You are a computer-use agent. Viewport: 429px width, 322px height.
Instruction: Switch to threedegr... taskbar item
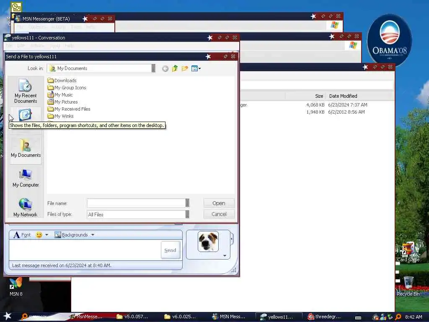pos(325,317)
